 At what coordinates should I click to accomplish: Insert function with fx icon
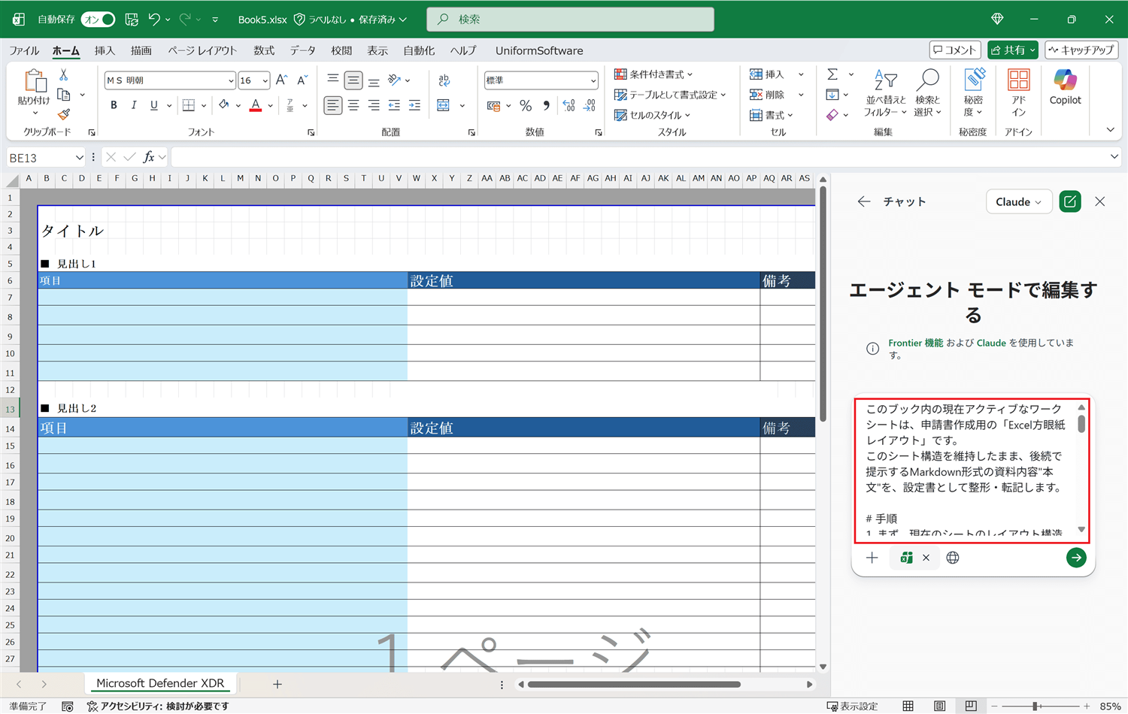(x=149, y=157)
